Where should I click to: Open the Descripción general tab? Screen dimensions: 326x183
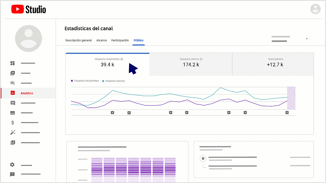78,40
